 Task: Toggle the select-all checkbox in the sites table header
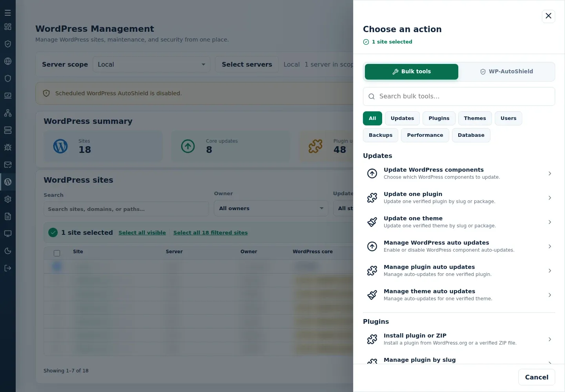(x=57, y=253)
